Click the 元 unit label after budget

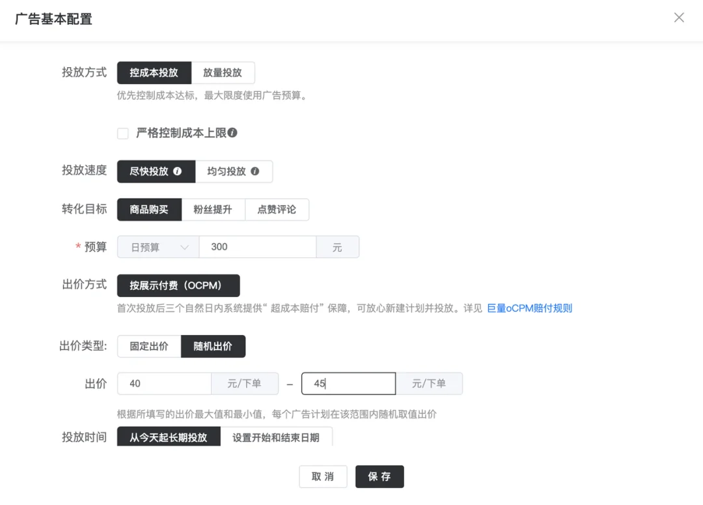pyautogui.click(x=338, y=248)
